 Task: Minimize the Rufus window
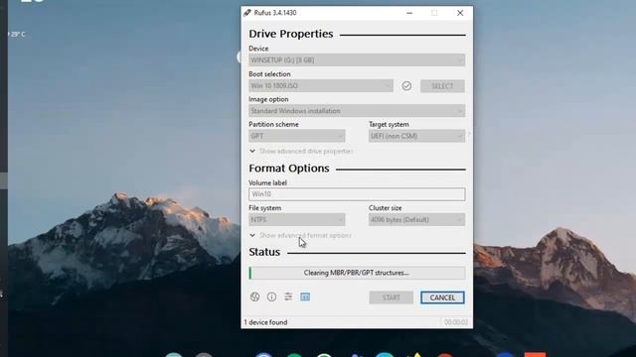(x=409, y=13)
